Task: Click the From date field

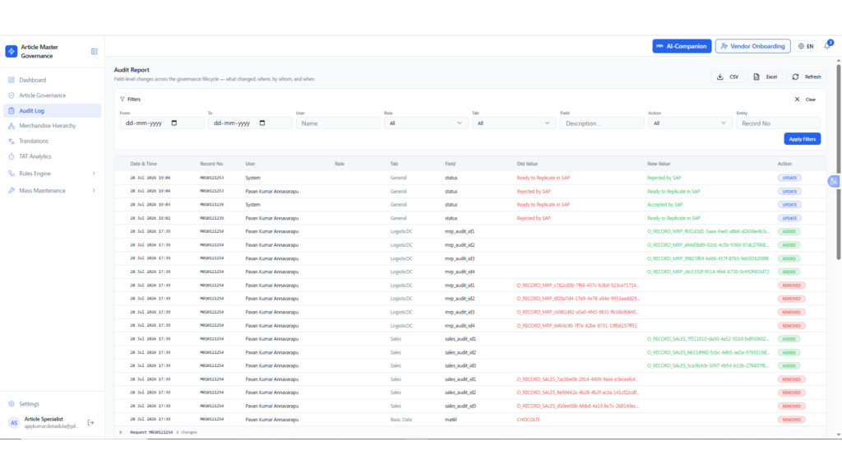Action: (x=162, y=123)
